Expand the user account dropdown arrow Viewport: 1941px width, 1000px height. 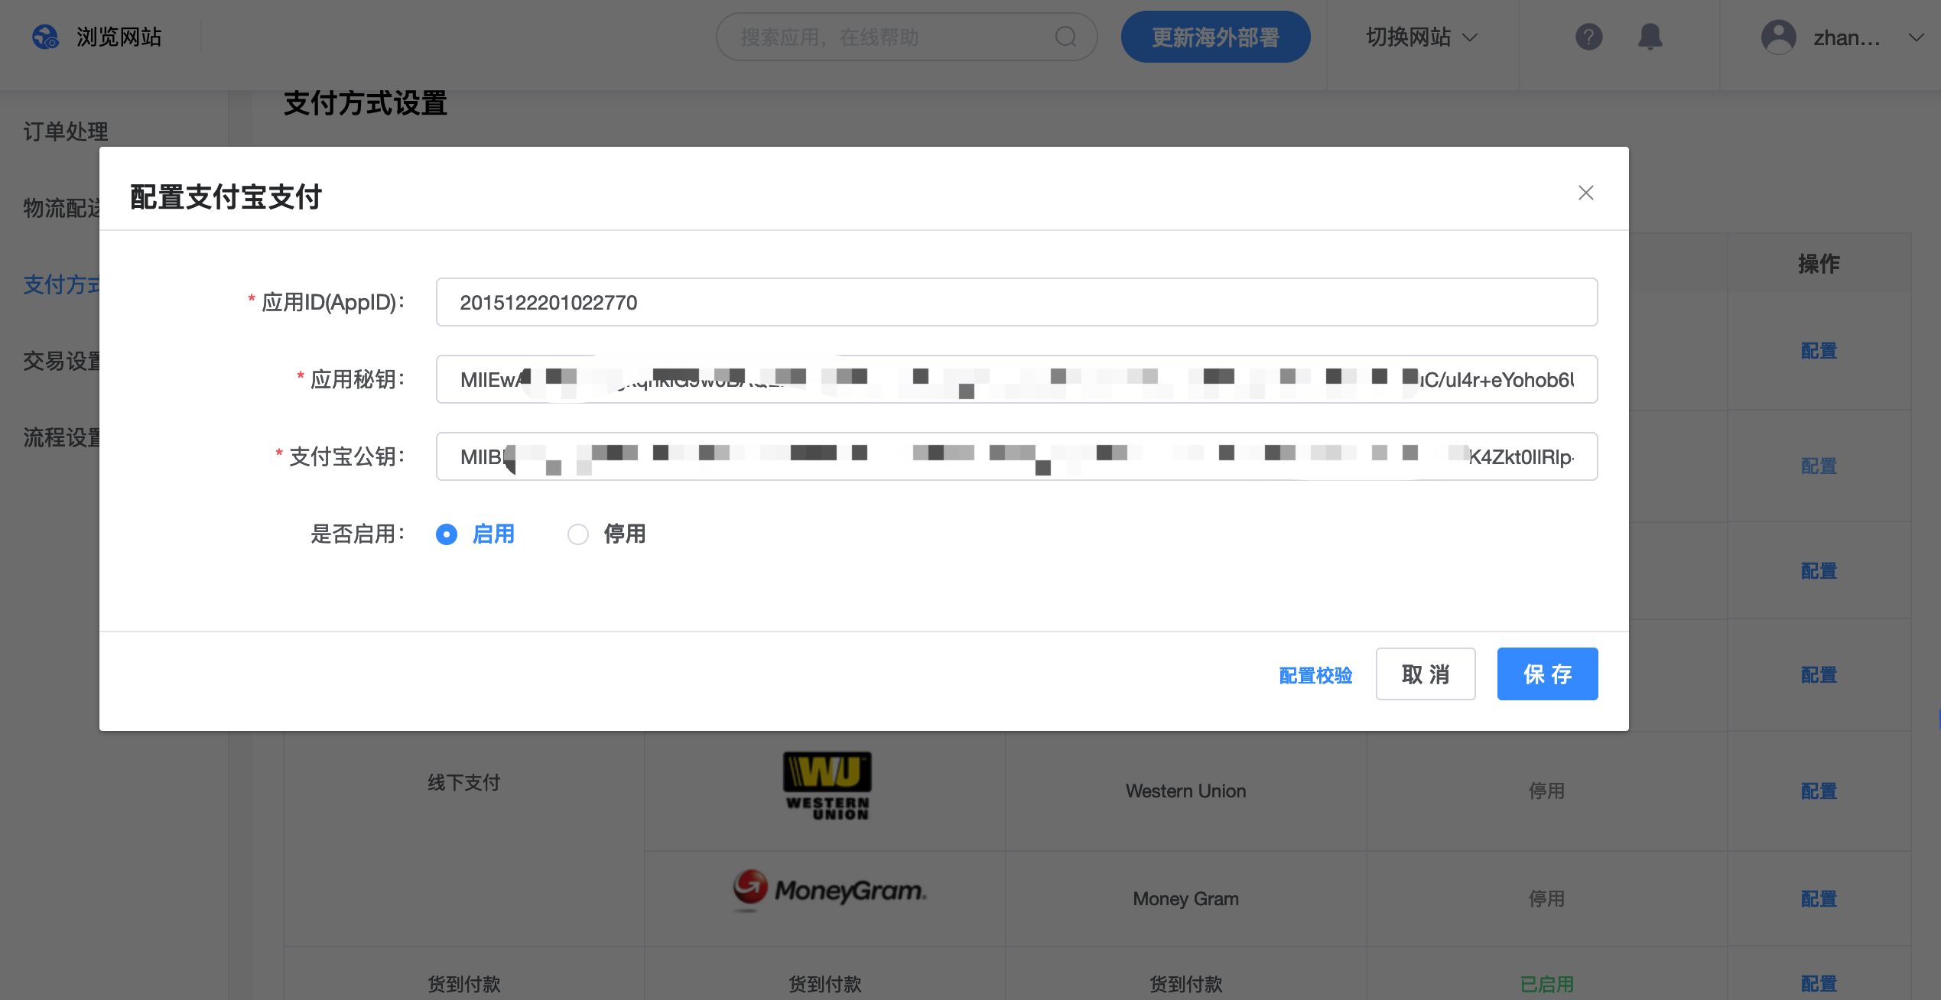click(1916, 37)
